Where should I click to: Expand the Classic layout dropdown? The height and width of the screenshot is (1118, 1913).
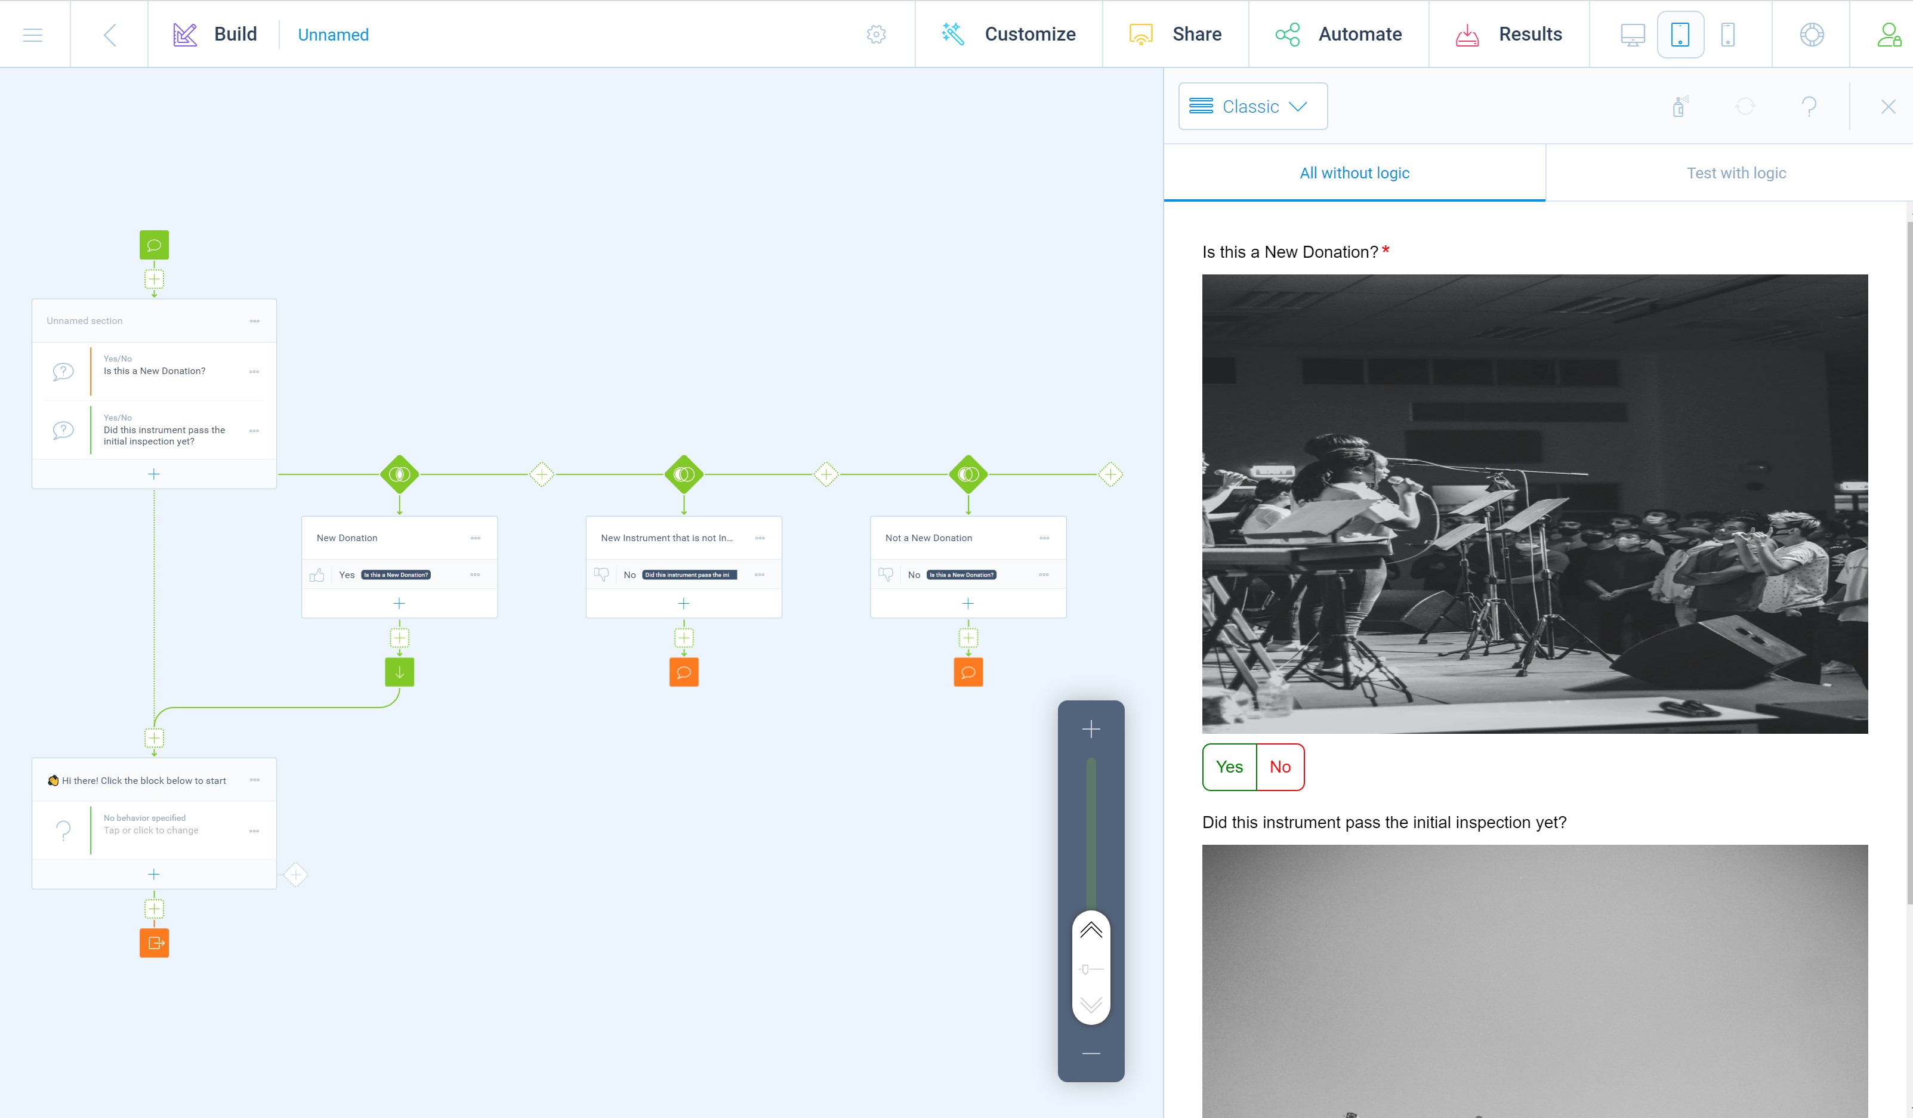(1252, 106)
